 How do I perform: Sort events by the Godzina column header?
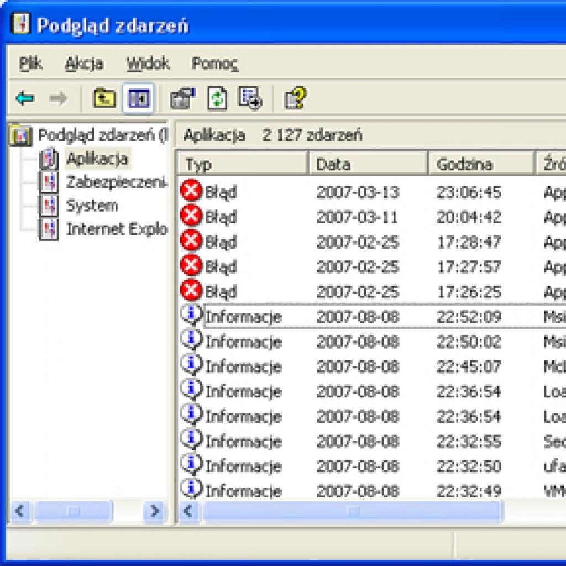click(481, 164)
